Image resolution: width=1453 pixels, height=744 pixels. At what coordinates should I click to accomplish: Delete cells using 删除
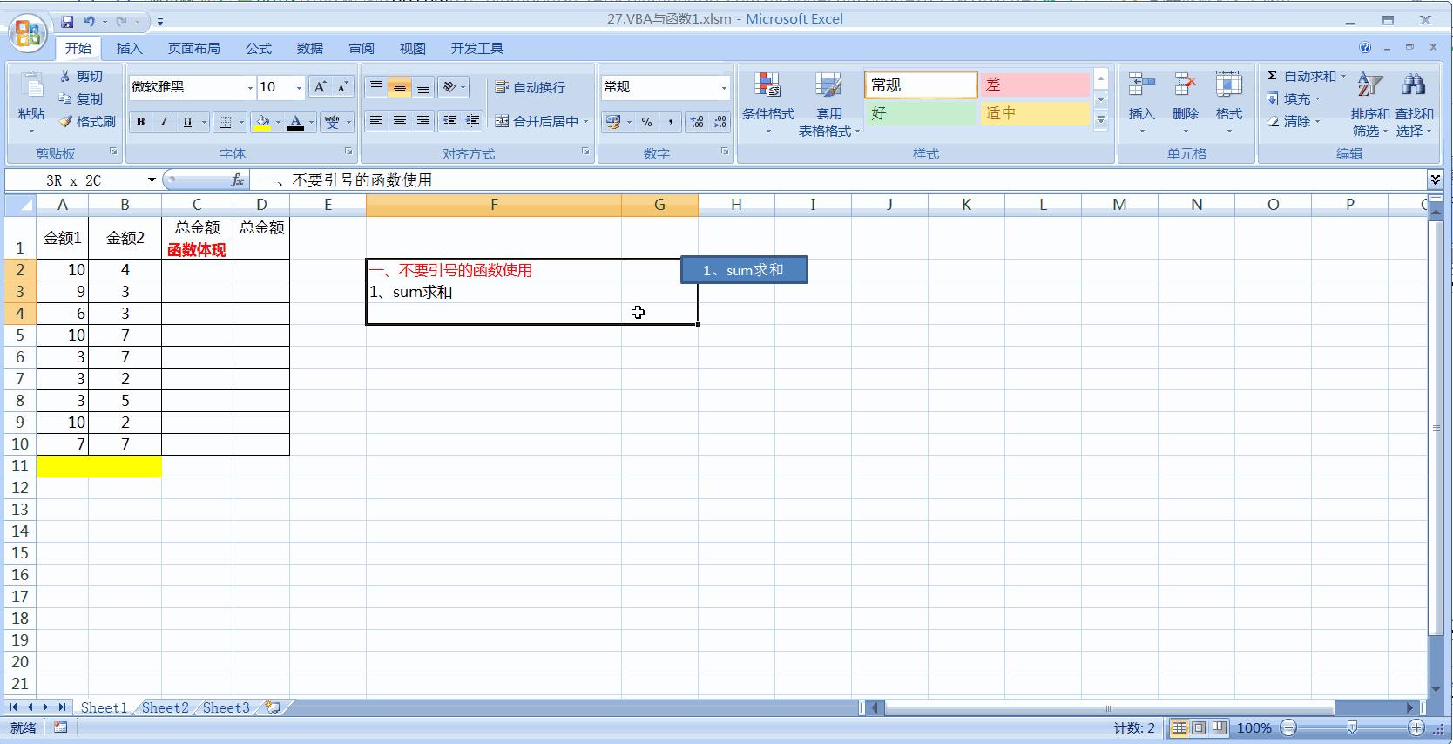click(1185, 105)
